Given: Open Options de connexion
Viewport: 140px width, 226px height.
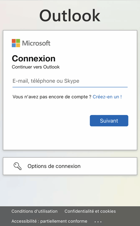Looking at the screenshot, I should tap(70, 166).
